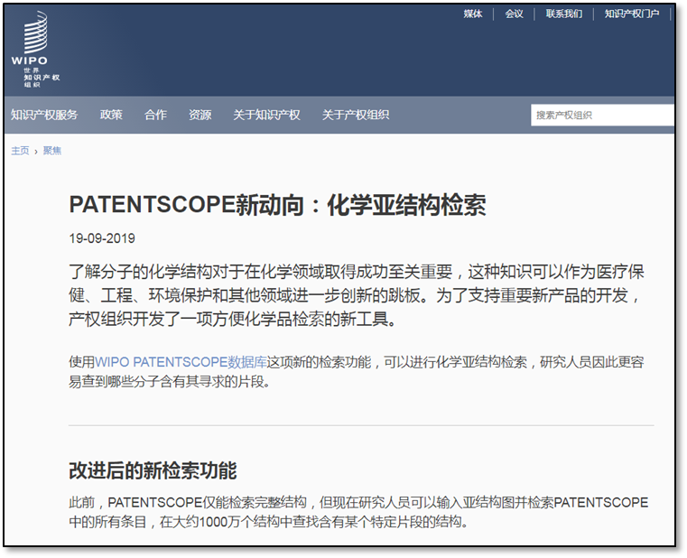This screenshot has height=558, width=687.
Task: Open 联系我们 contact link
Action: point(564,14)
